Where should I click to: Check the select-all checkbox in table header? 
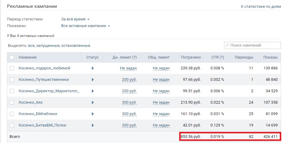click(12, 57)
